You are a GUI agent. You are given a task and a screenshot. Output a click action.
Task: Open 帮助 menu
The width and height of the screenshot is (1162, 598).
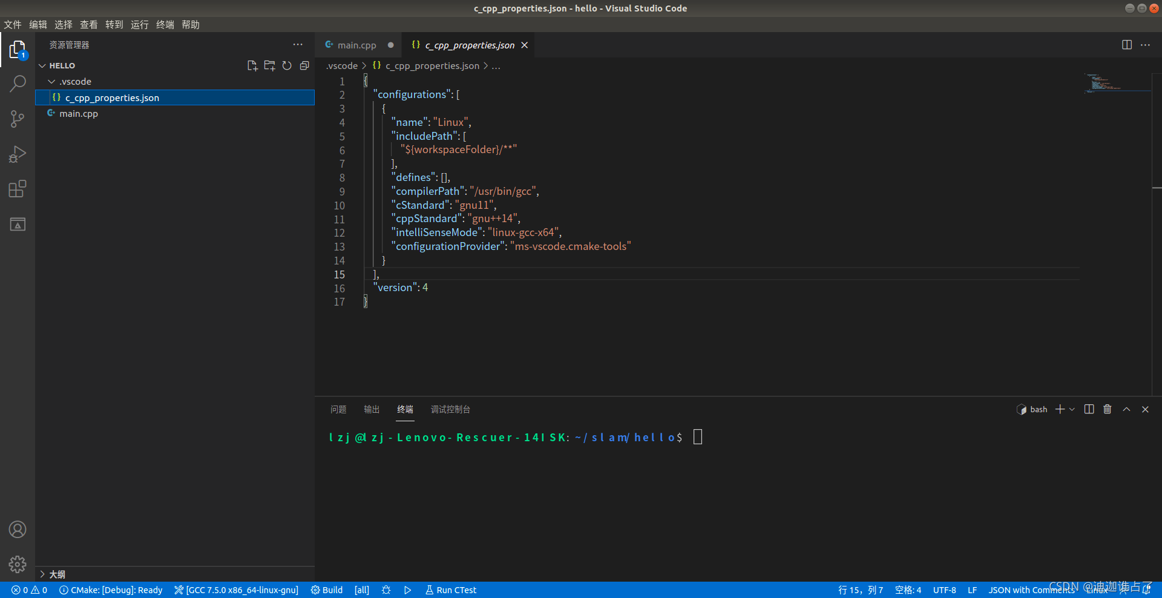tap(191, 24)
